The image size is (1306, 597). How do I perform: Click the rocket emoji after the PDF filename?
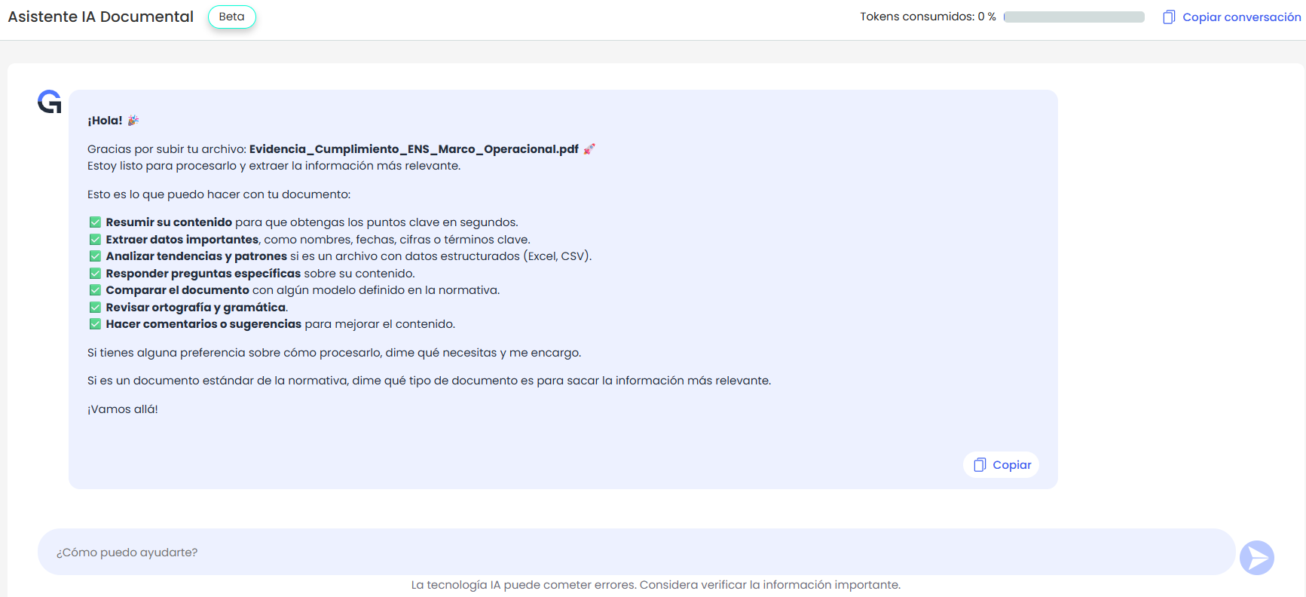pyautogui.click(x=589, y=149)
